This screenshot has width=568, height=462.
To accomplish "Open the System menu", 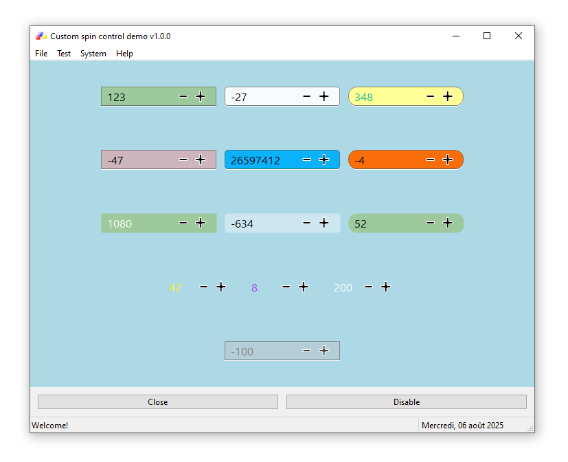I will click(x=93, y=54).
